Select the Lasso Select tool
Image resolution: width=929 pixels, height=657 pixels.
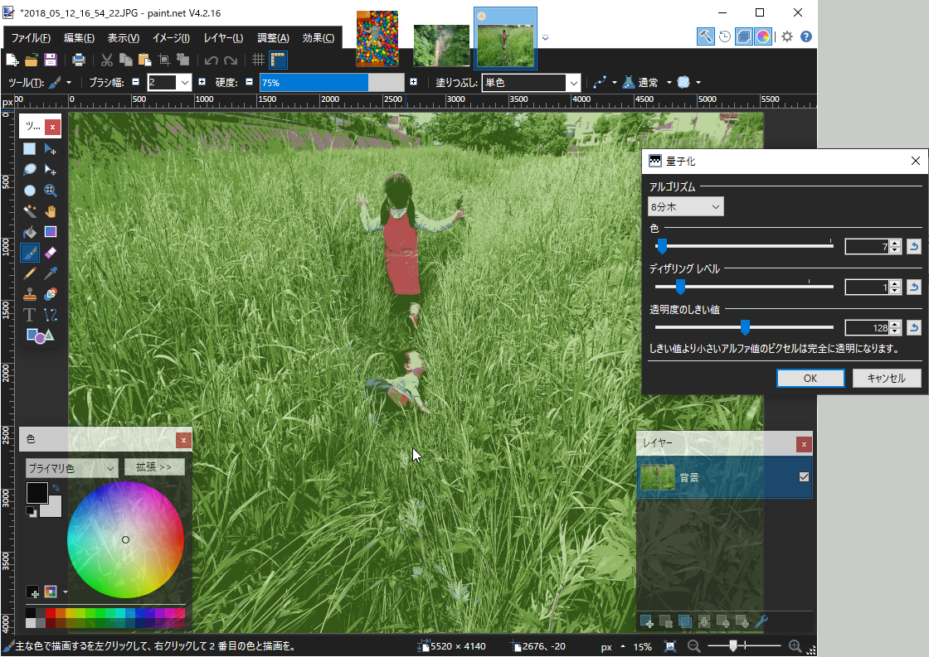pos(30,170)
